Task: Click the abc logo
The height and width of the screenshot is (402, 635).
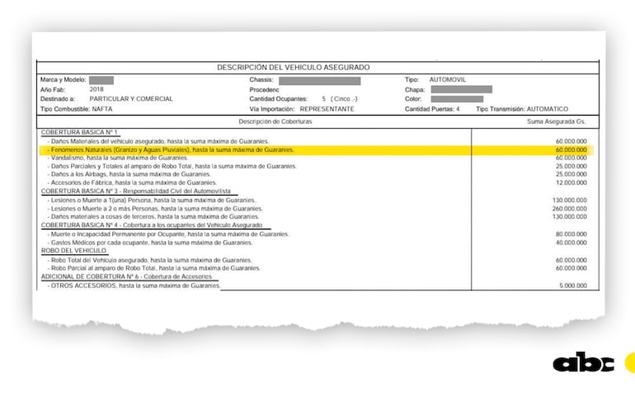Action: click(x=583, y=362)
